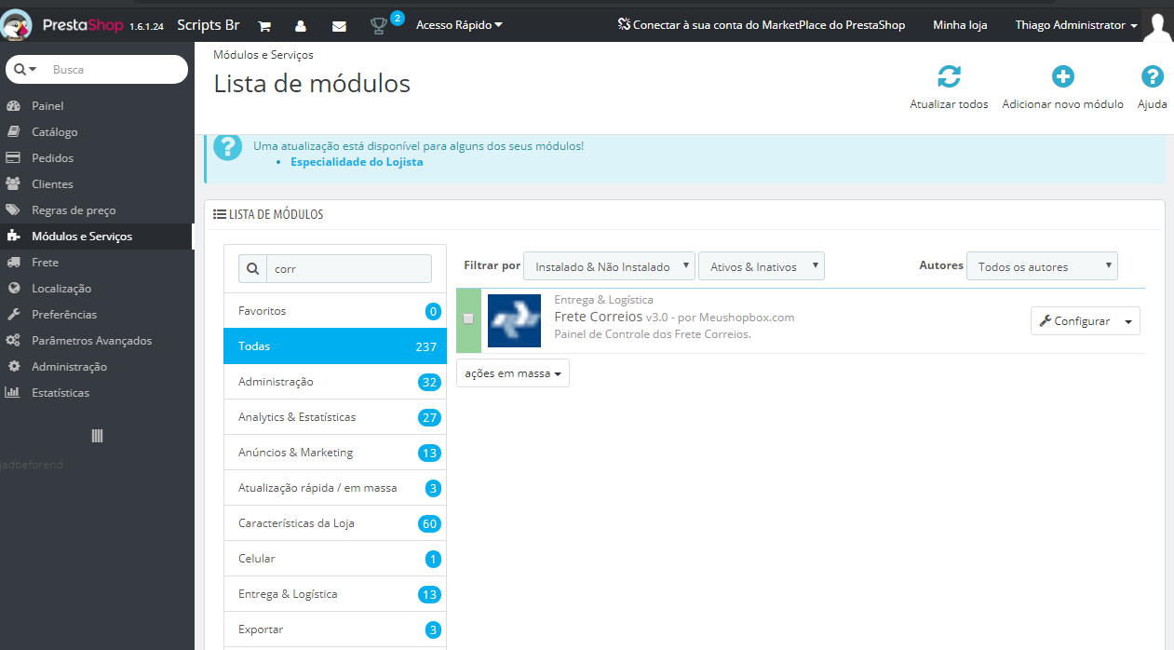Click the module search field containing corr
Image resolution: width=1174 pixels, height=650 pixels.
(x=348, y=269)
